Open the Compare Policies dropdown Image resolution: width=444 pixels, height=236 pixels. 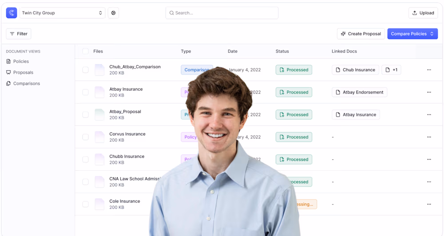pos(412,34)
